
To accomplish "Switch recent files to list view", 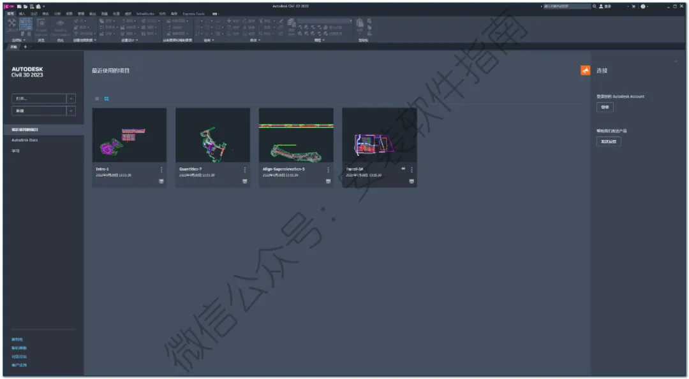I will tap(97, 99).
